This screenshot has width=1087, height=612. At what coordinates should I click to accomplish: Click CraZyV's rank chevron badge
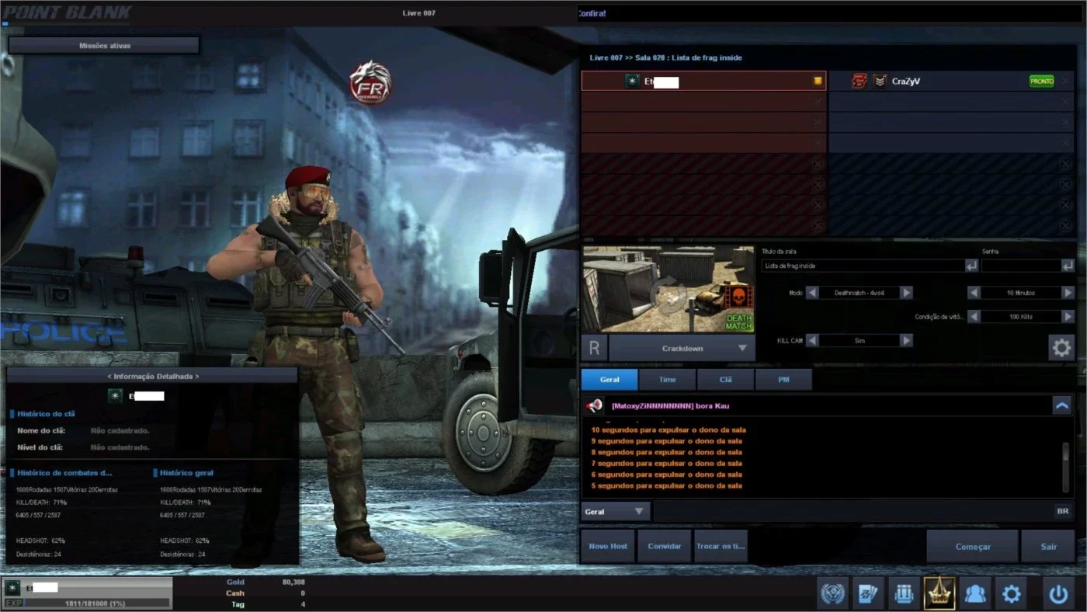880,81
